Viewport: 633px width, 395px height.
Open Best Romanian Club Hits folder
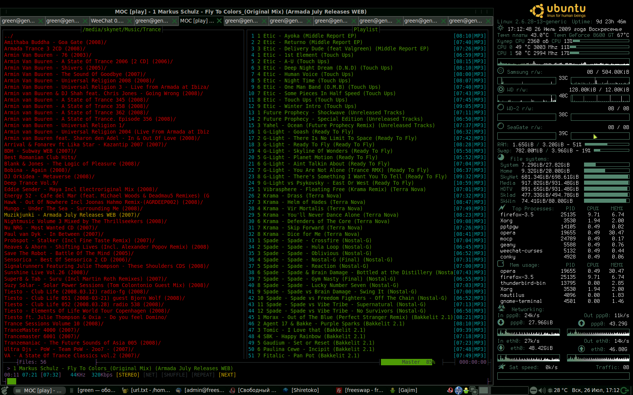[x=40, y=157]
